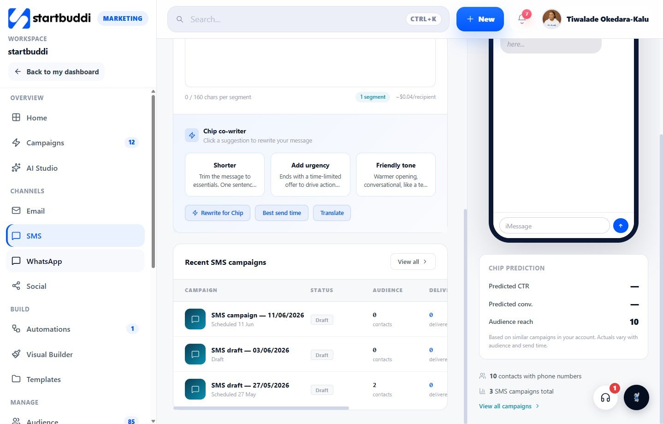Click View all recent SMS campaigns
This screenshot has height=424, width=663.
tap(413, 262)
